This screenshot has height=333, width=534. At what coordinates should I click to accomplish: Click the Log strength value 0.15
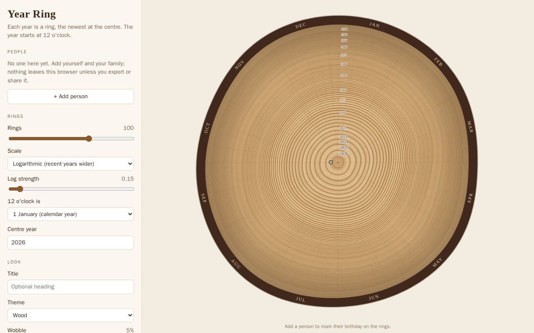point(128,179)
